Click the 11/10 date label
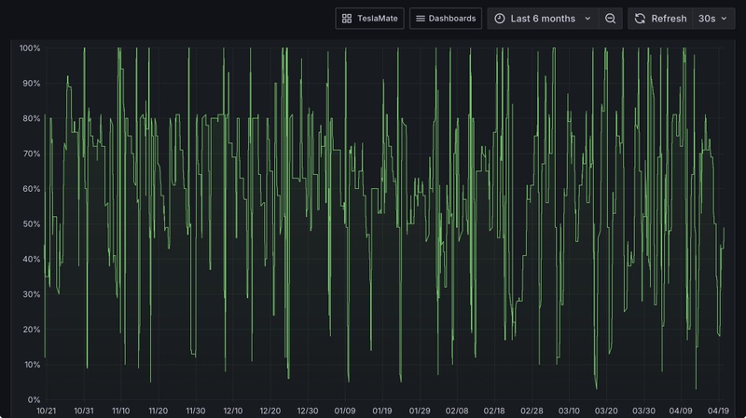The width and height of the screenshot is (746, 418). 121,411
